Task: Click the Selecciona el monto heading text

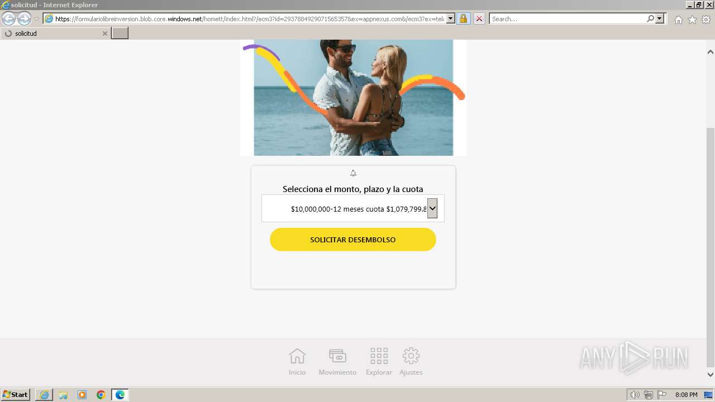Action: 353,189
